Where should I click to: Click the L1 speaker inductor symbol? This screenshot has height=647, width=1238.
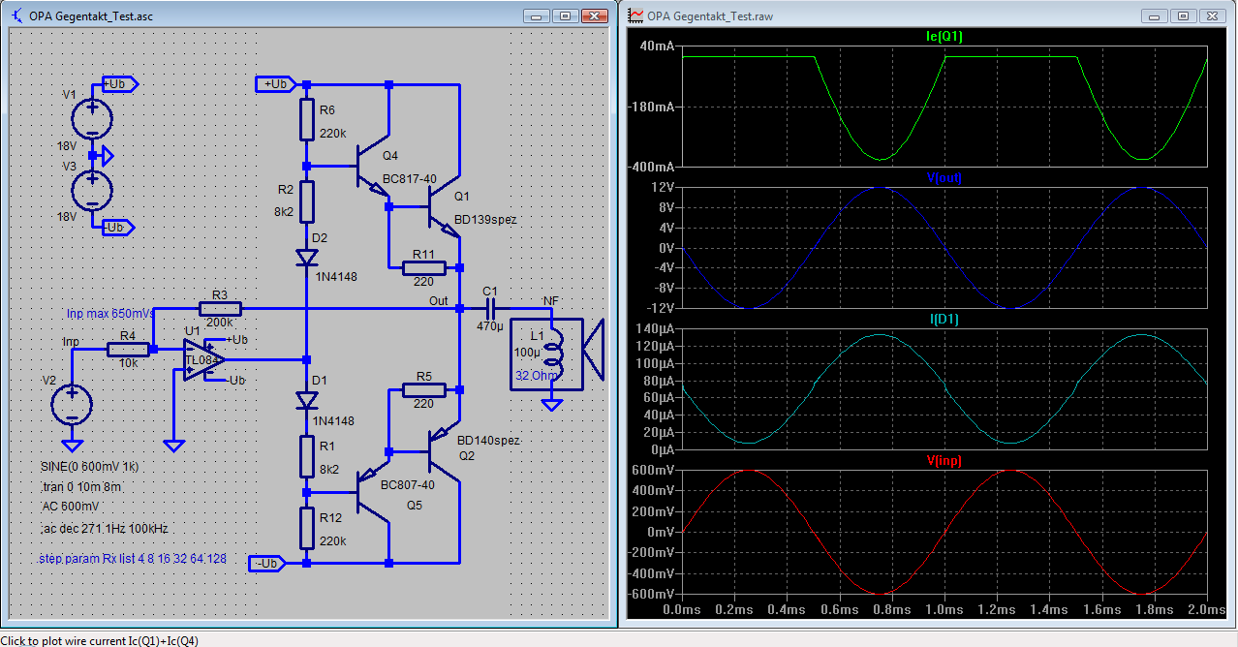[557, 355]
